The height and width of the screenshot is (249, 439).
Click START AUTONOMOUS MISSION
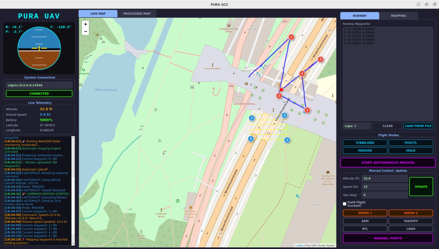[388, 163]
